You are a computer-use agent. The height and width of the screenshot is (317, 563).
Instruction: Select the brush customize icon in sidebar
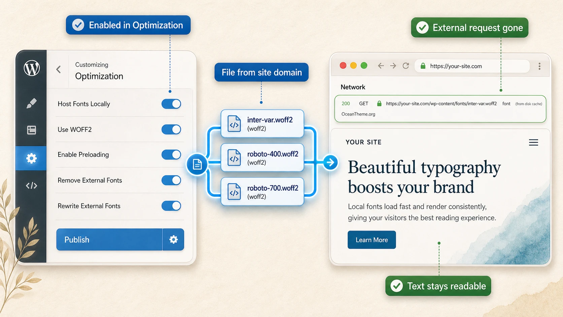click(31, 103)
